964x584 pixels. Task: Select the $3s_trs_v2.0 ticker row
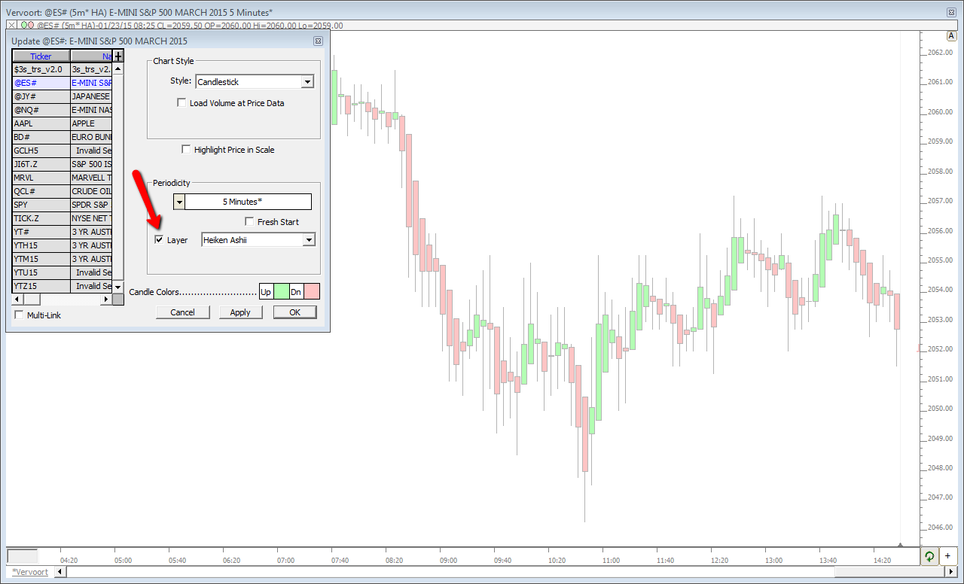(63, 69)
